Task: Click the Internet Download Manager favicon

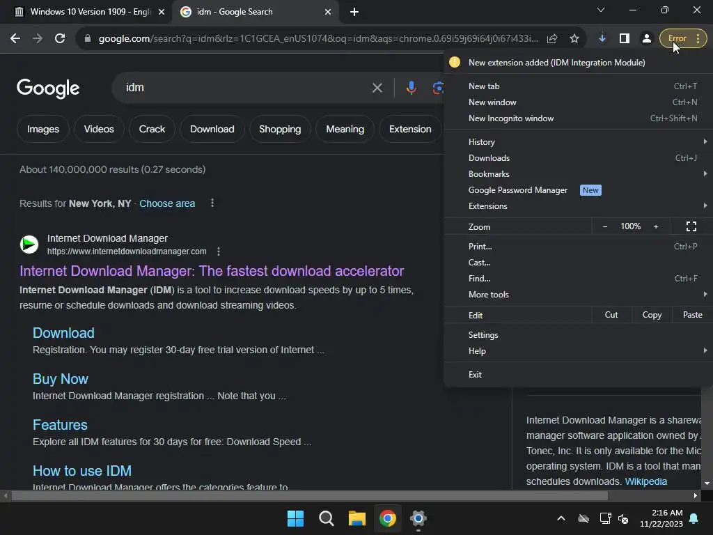Action: (29, 245)
